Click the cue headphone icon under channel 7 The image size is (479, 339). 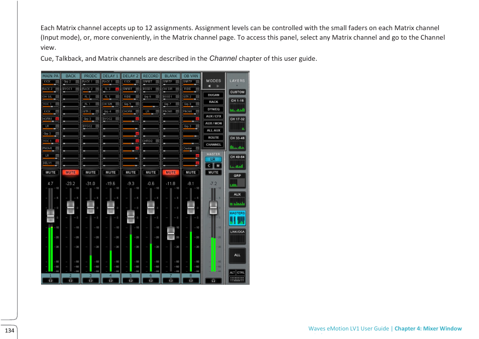pos(171,280)
